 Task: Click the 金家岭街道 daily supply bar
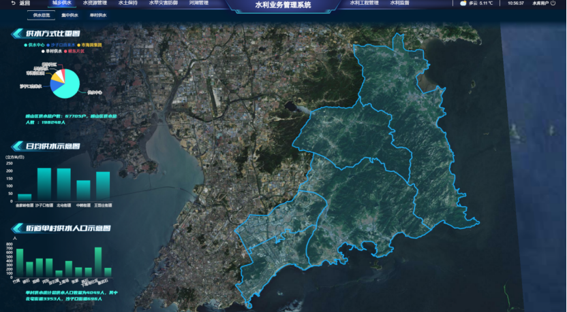point(25,197)
